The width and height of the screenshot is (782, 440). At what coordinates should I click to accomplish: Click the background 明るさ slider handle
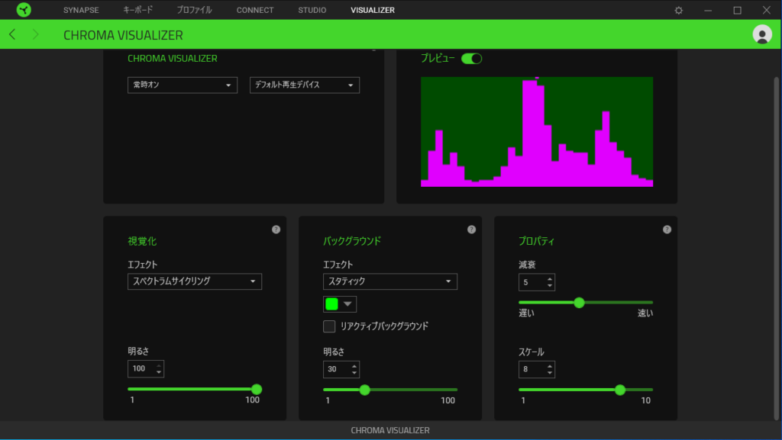pos(364,390)
